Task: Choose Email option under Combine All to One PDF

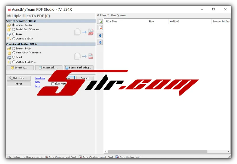Action: pos(17,57)
